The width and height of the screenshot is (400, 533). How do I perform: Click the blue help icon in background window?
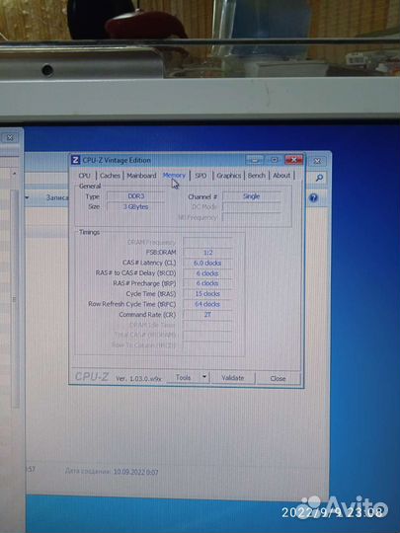click(314, 198)
